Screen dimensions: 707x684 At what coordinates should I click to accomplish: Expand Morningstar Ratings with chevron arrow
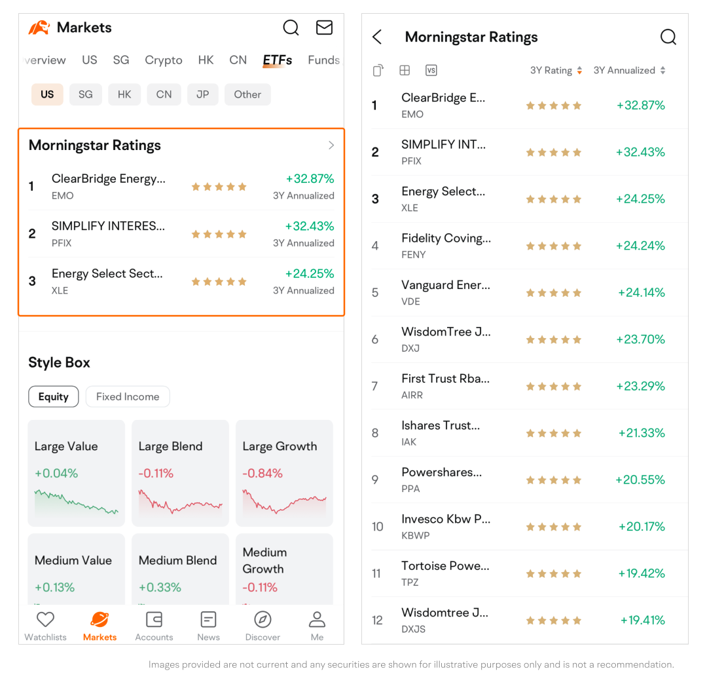tap(331, 145)
